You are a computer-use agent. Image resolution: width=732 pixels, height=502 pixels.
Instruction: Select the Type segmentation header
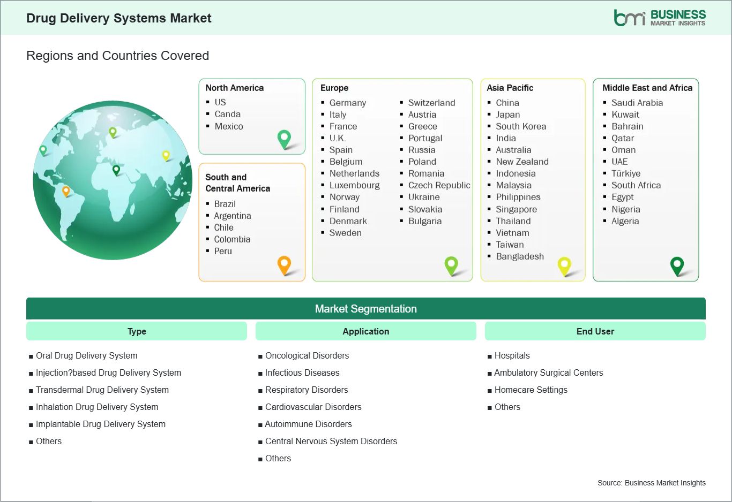point(137,331)
